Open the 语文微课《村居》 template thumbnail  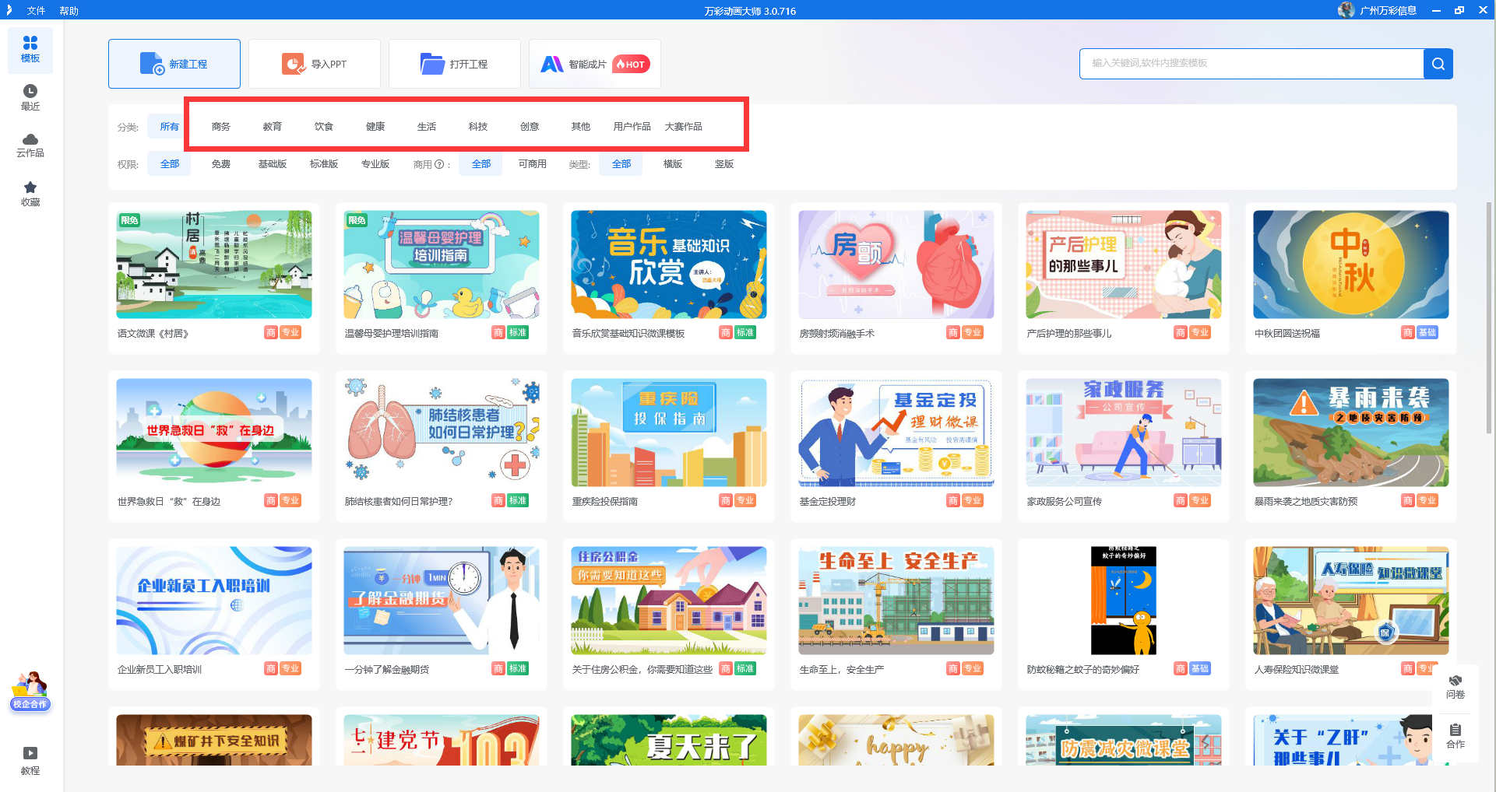[x=214, y=265]
